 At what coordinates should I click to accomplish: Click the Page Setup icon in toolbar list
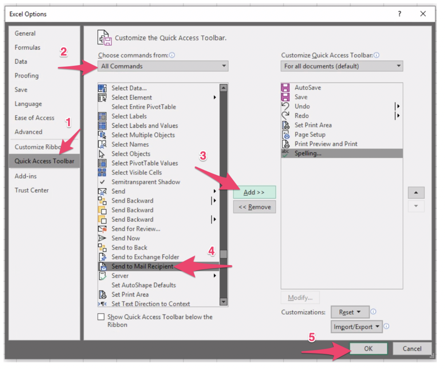click(285, 134)
